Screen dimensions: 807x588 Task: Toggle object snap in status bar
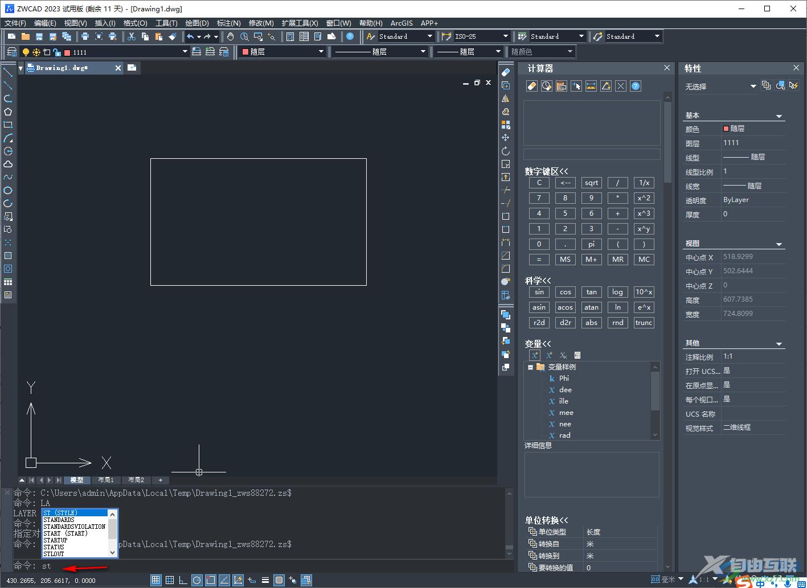click(211, 580)
